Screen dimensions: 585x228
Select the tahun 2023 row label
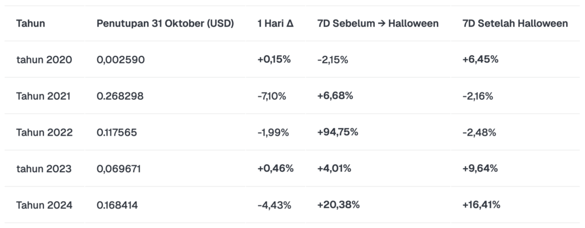44,168
